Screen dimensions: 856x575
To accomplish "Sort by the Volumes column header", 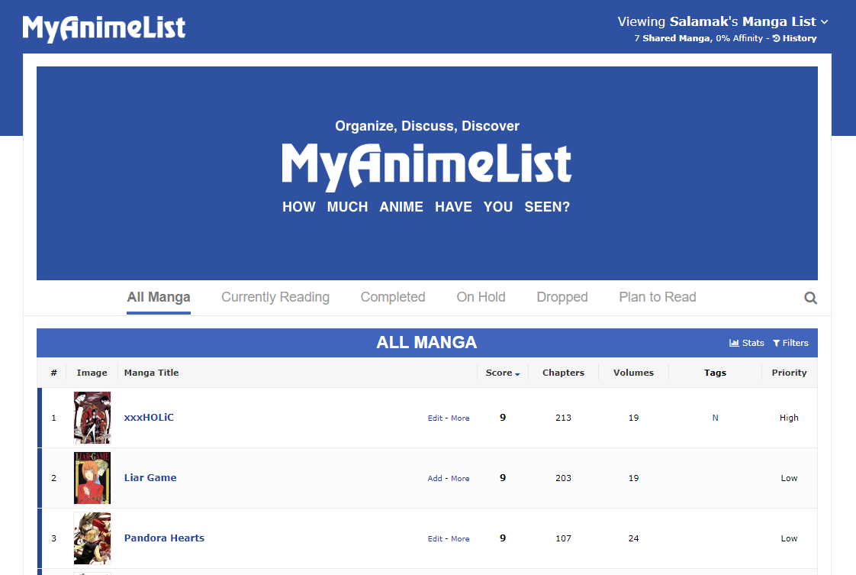I will (633, 373).
